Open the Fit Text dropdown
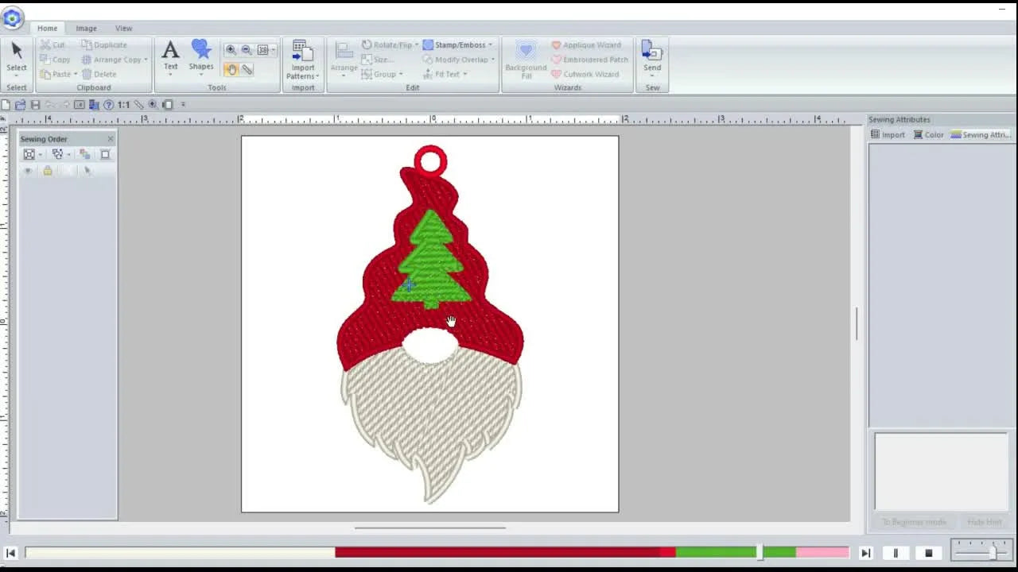The height and width of the screenshot is (572, 1018). click(x=464, y=75)
